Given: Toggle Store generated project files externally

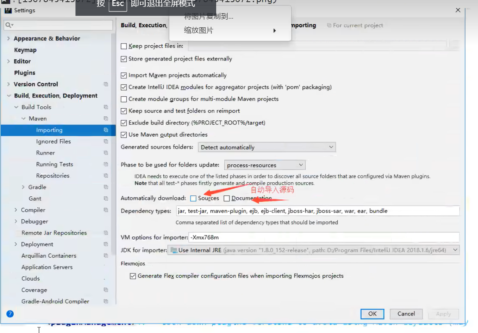Looking at the screenshot, I should tap(124, 59).
